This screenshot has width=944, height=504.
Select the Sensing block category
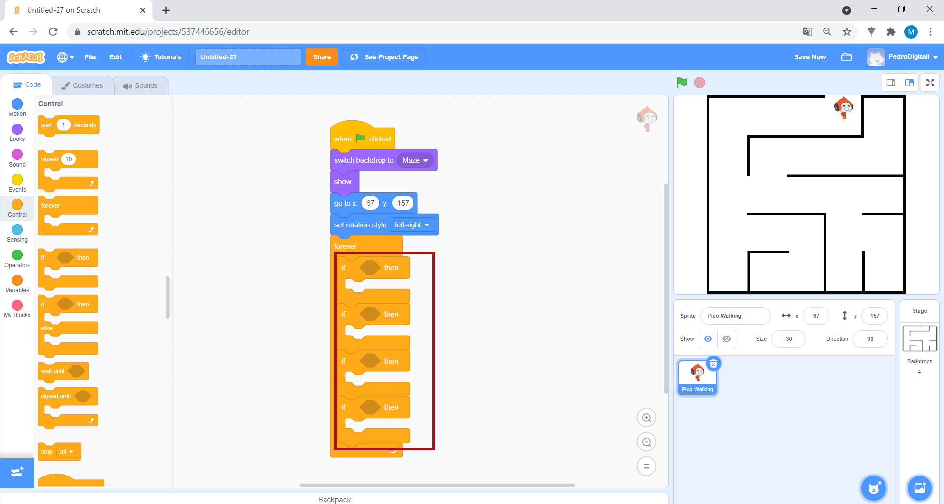pos(17,233)
